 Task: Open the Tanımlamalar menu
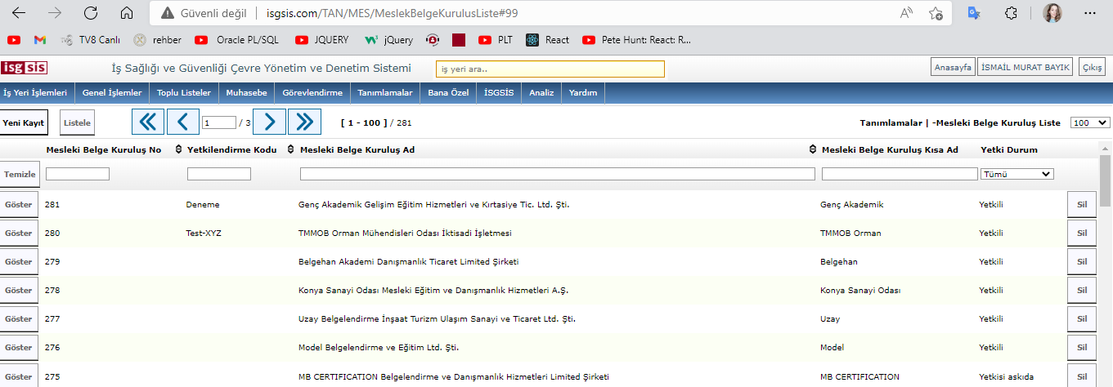point(385,93)
